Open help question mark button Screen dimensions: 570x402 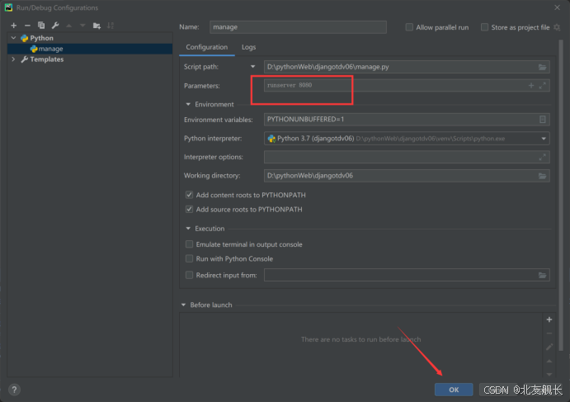14,390
